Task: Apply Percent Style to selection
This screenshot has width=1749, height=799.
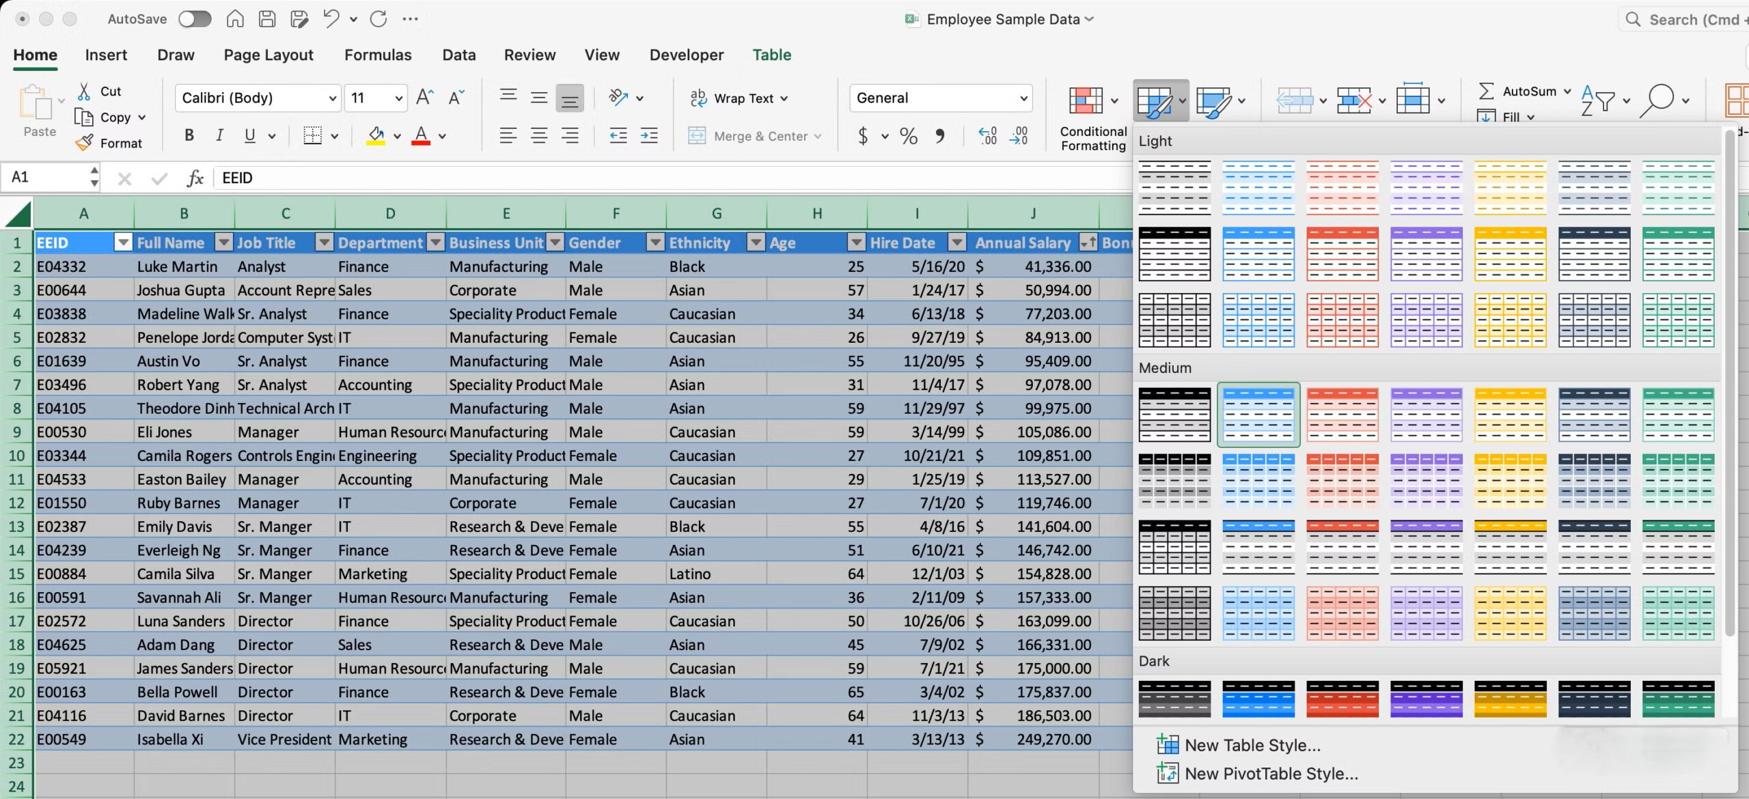Action: (x=908, y=136)
